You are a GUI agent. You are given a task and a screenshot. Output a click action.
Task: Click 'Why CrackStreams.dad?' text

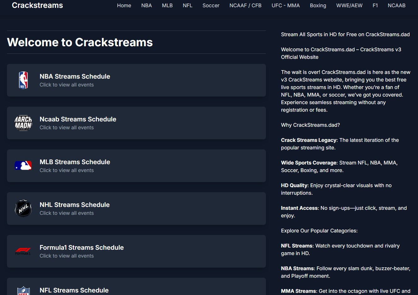click(310, 125)
